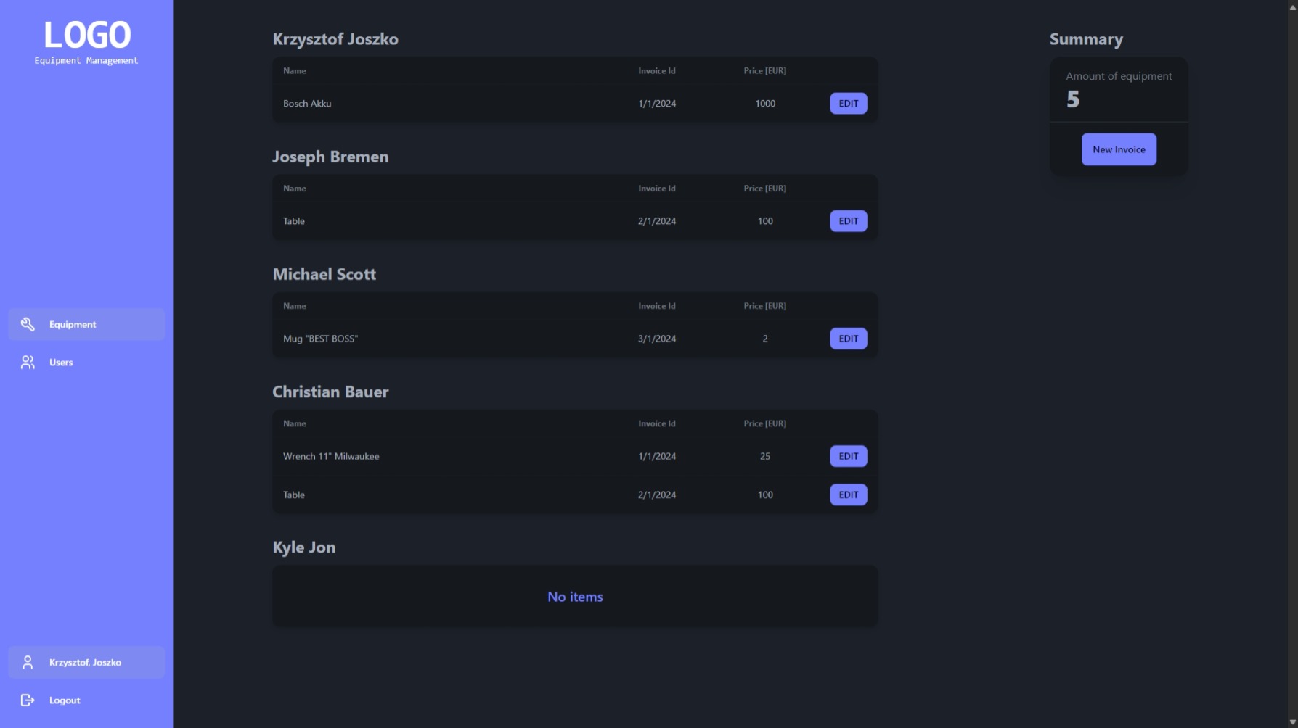Edit Christian Bauer's Table item
This screenshot has width=1298, height=728.
[848, 495]
